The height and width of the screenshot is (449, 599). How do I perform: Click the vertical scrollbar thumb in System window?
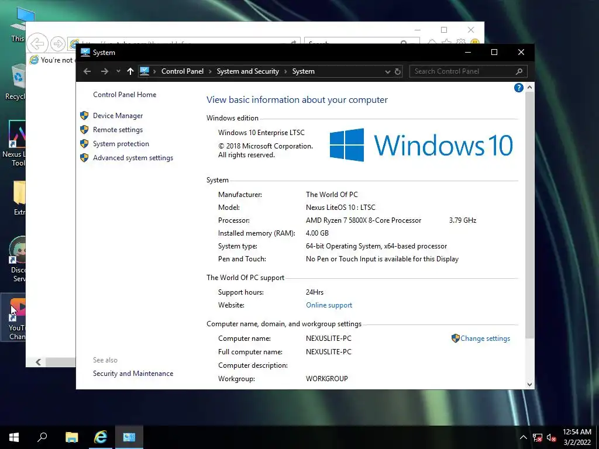[529, 215]
